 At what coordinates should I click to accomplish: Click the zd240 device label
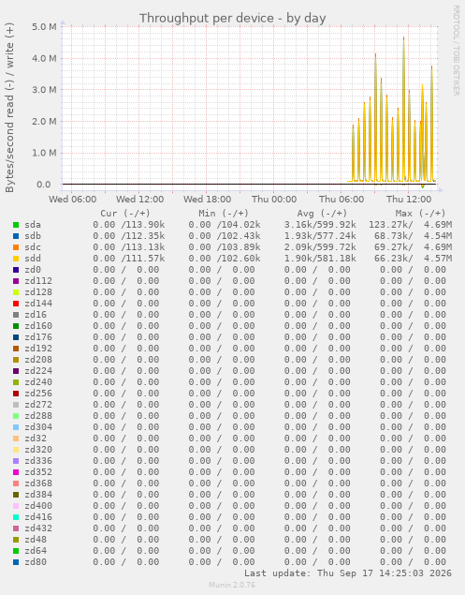38,382
